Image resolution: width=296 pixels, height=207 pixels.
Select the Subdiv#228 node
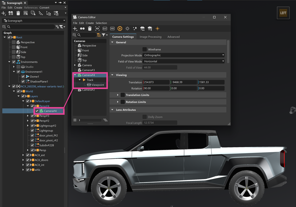coord(47,145)
